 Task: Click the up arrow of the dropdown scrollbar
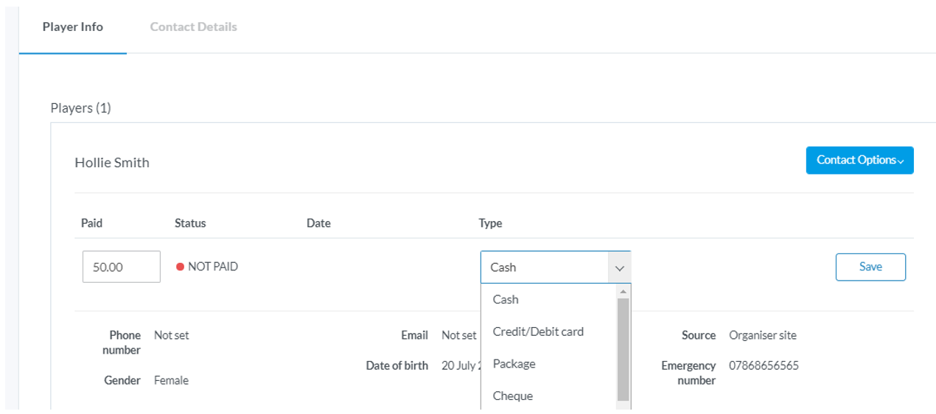coord(624,292)
